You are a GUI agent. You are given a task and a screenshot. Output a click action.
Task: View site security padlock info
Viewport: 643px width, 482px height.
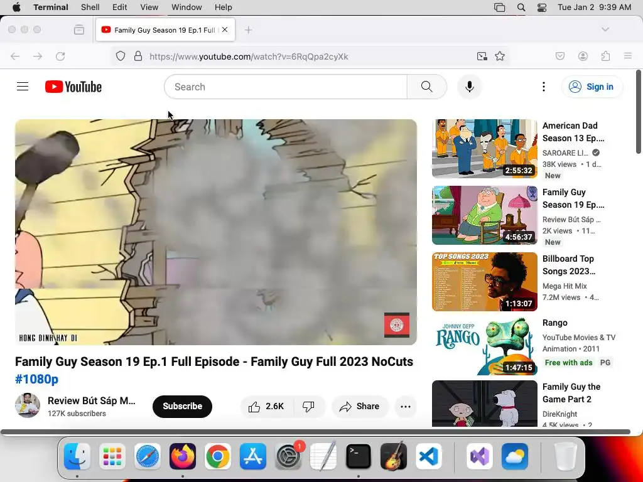138,56
